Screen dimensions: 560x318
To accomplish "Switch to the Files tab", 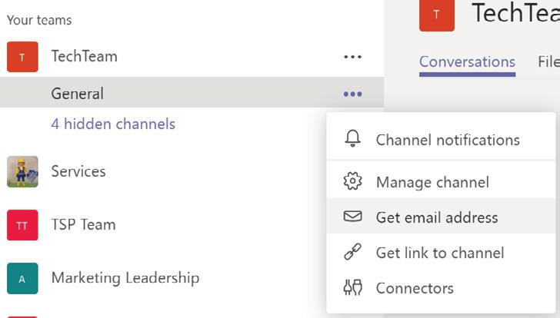I will 548,62.
